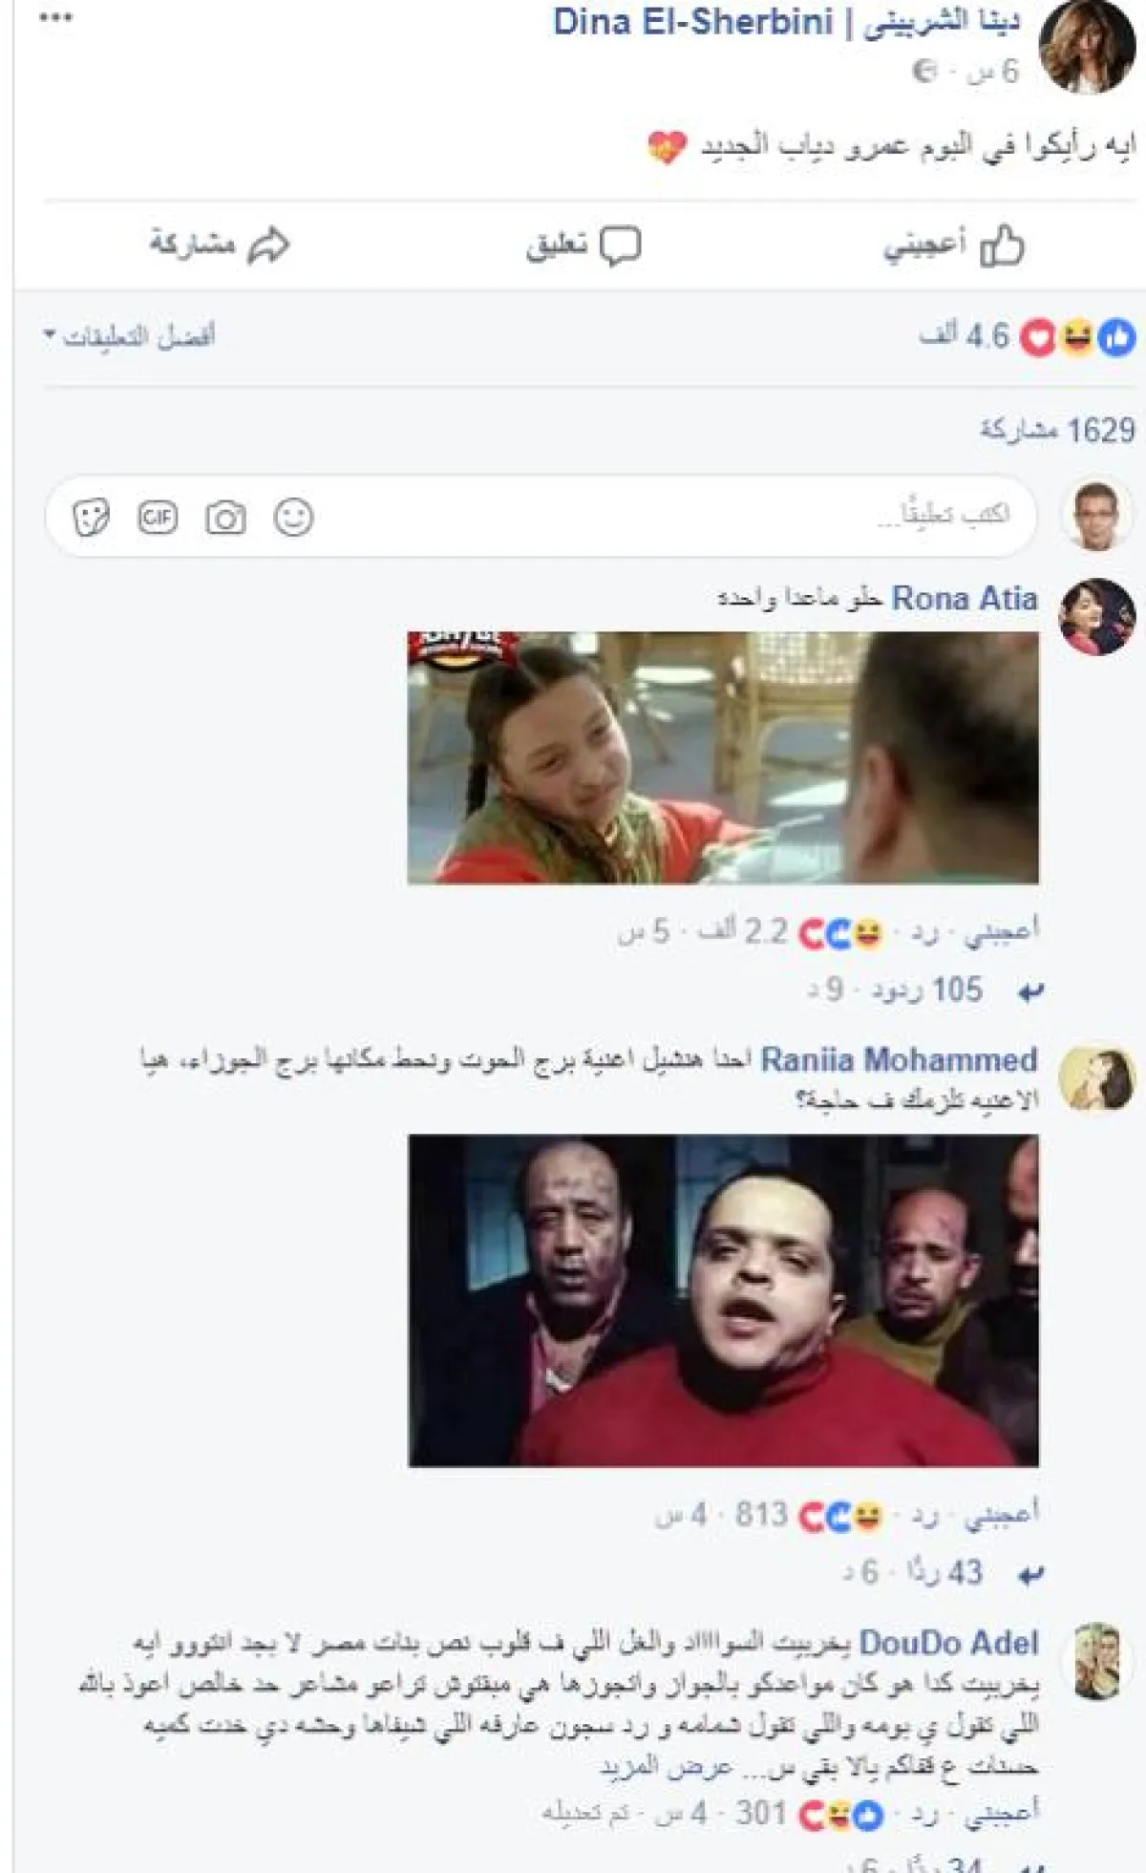
Task: Open the 1629 shares link
Action: [1057, 431]
